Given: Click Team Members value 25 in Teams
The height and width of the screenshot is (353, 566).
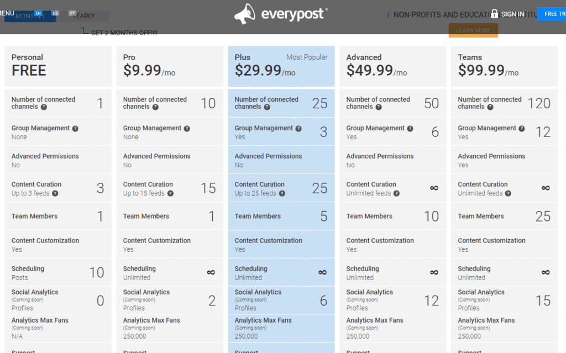Looking at the screenshot, I should [543, 216].
